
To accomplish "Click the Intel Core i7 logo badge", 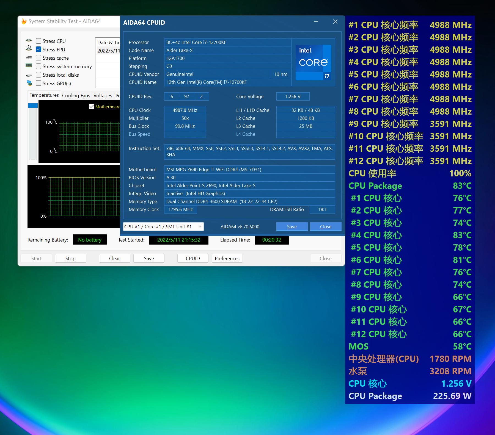I will (x=313, y=62).
